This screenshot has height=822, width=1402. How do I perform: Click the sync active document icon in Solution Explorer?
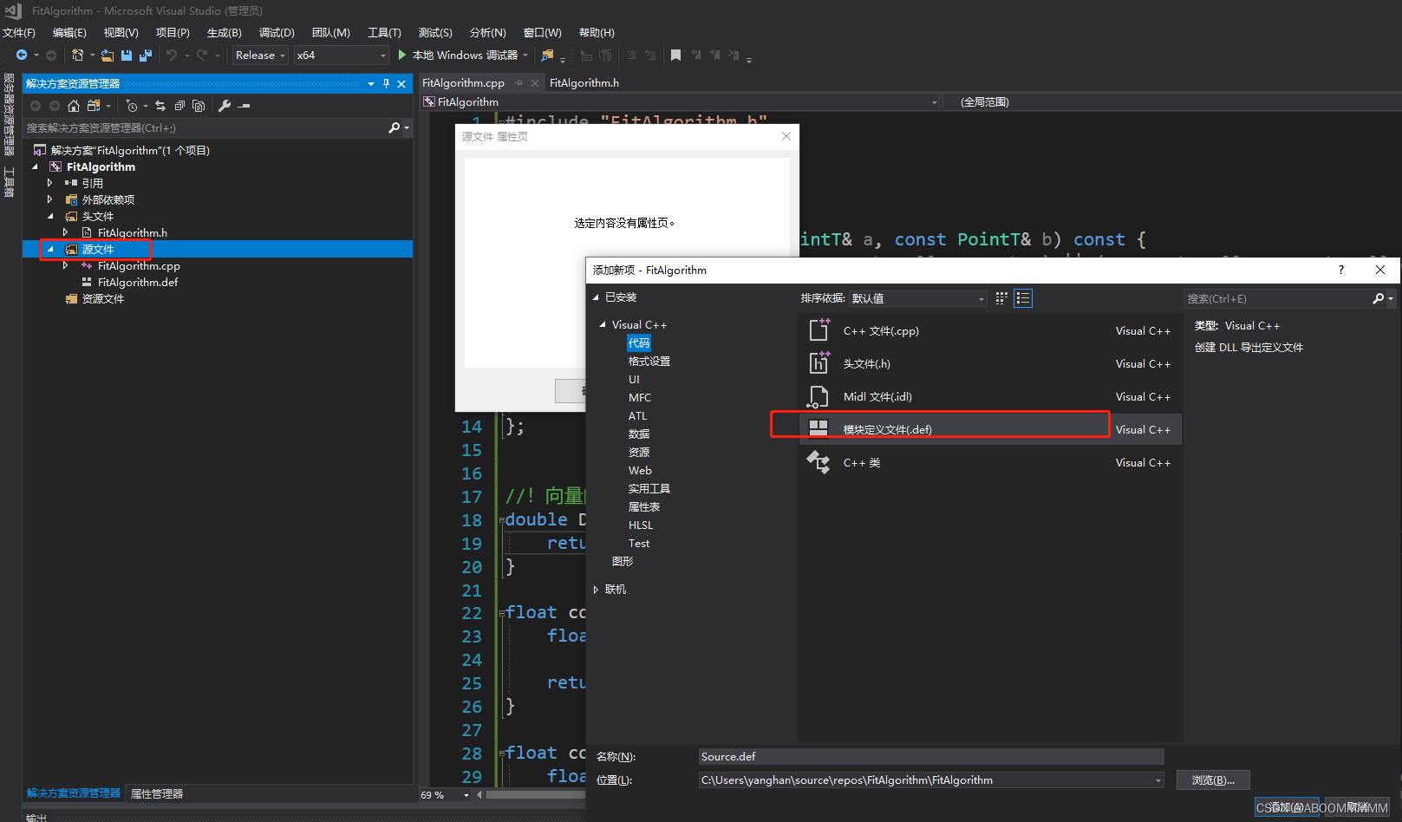[160, 106]
